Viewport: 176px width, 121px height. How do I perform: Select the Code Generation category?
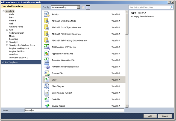(17, 33)
